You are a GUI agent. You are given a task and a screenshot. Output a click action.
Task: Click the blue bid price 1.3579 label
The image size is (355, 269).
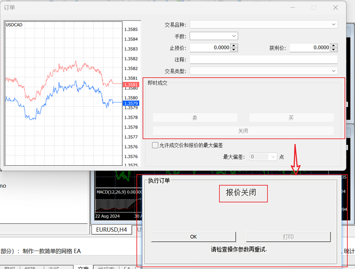click(130, 103)
